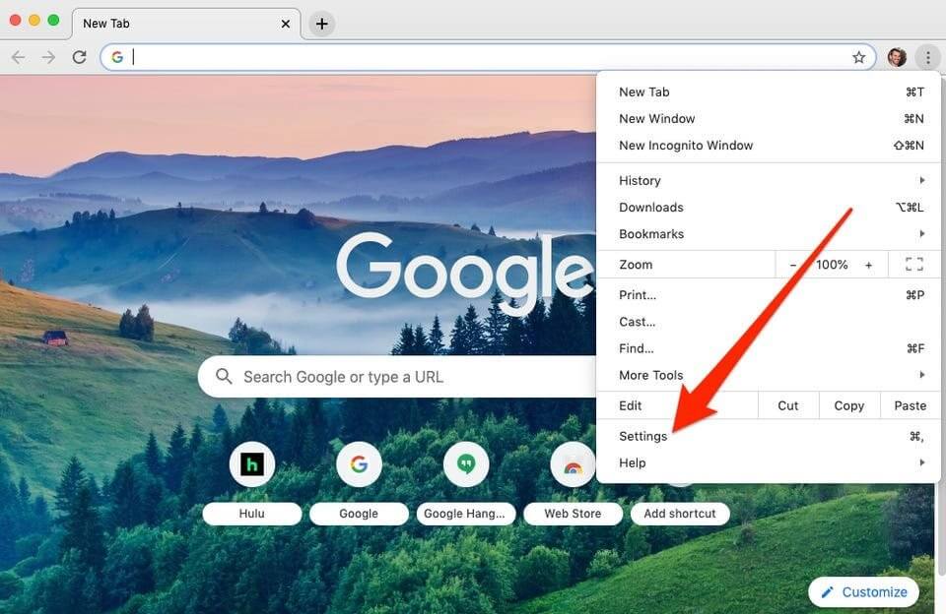Open a new tab with plus button

pyautogui.click(x=322, y=24)
